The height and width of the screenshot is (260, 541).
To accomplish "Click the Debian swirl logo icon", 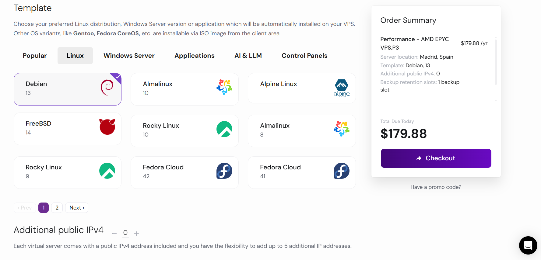I will pos(107,87).
